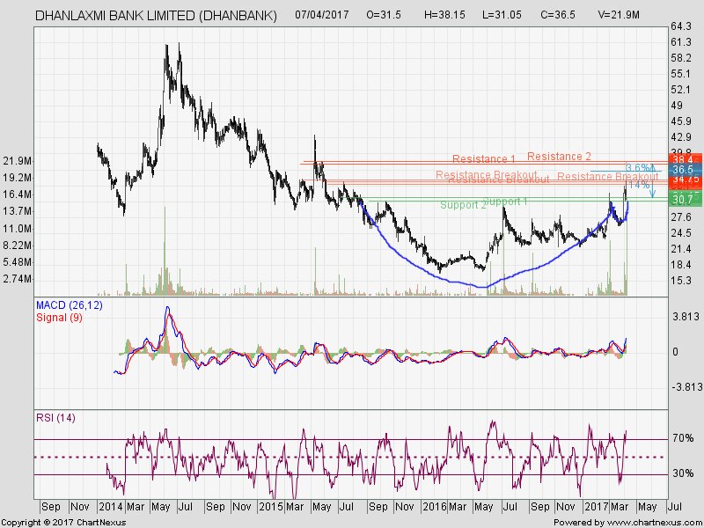Click the 24.5 price axis label

point(681,233)
